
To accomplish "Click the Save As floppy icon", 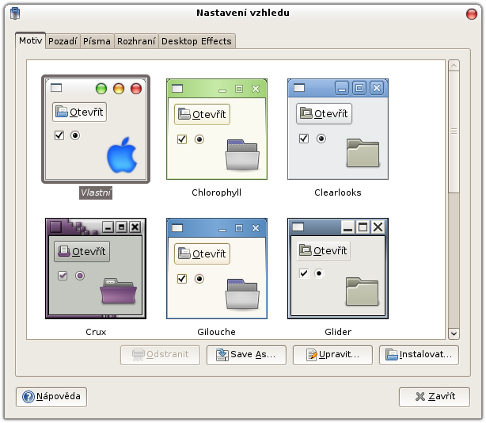I will tap(222, 355).
